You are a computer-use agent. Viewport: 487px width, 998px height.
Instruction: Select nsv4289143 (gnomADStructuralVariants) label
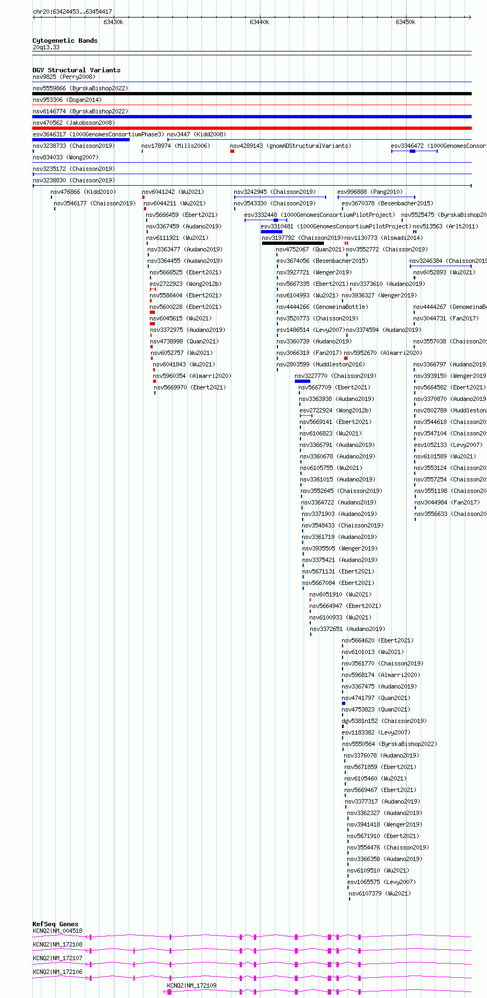pos(291,146)
